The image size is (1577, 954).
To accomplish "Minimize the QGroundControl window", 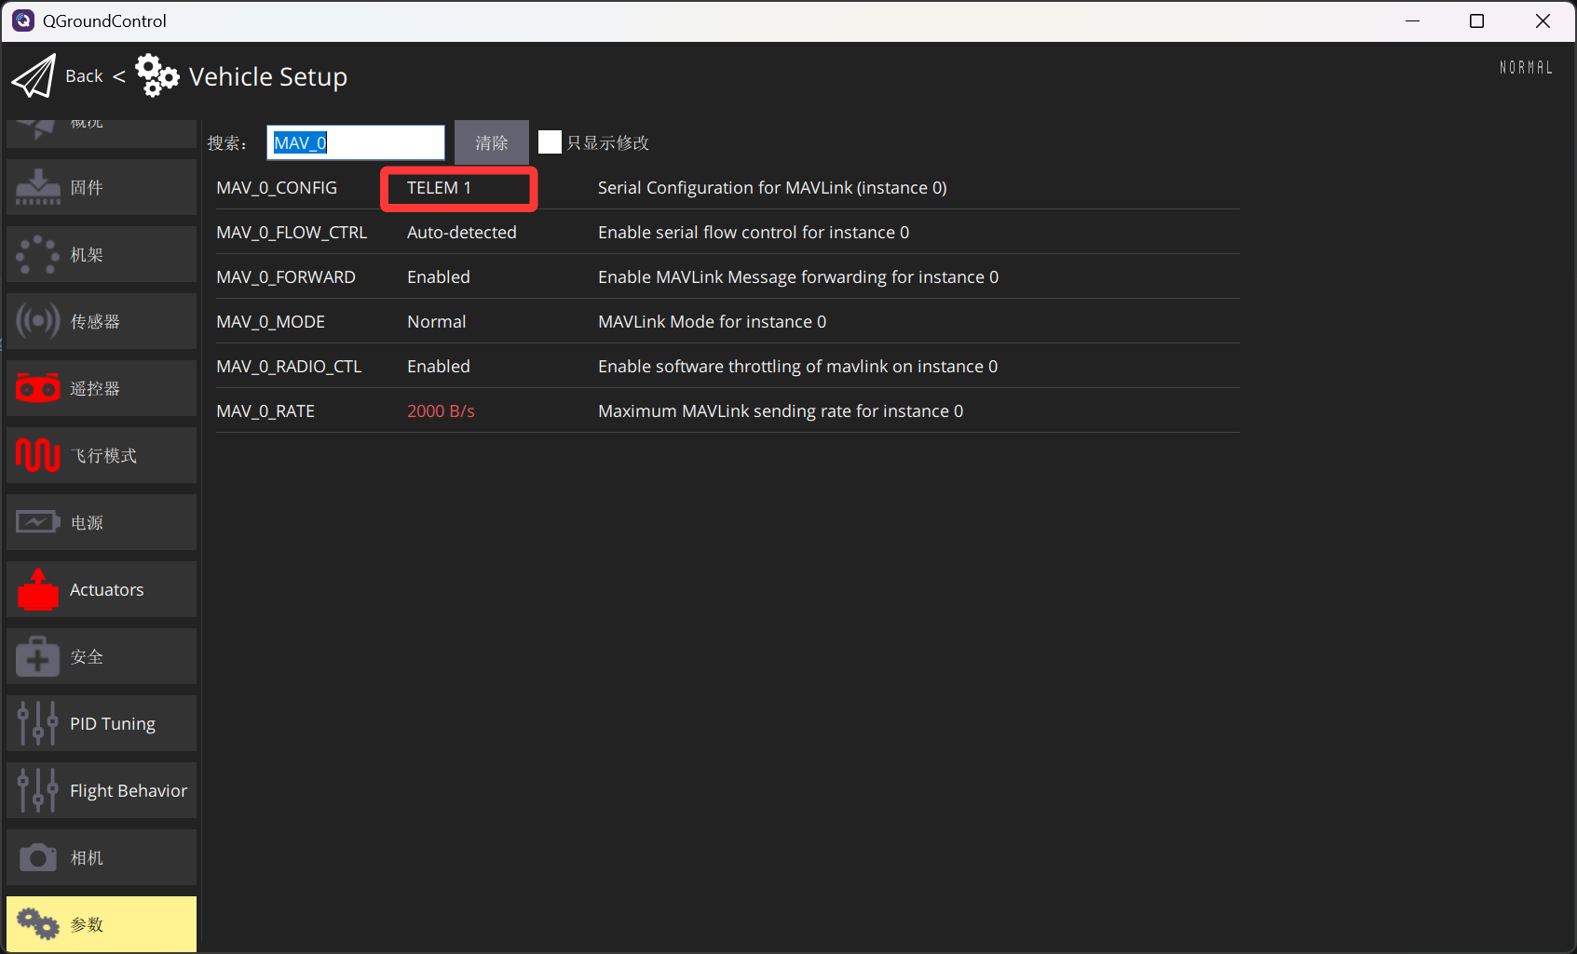I will tap(1412, 20).
